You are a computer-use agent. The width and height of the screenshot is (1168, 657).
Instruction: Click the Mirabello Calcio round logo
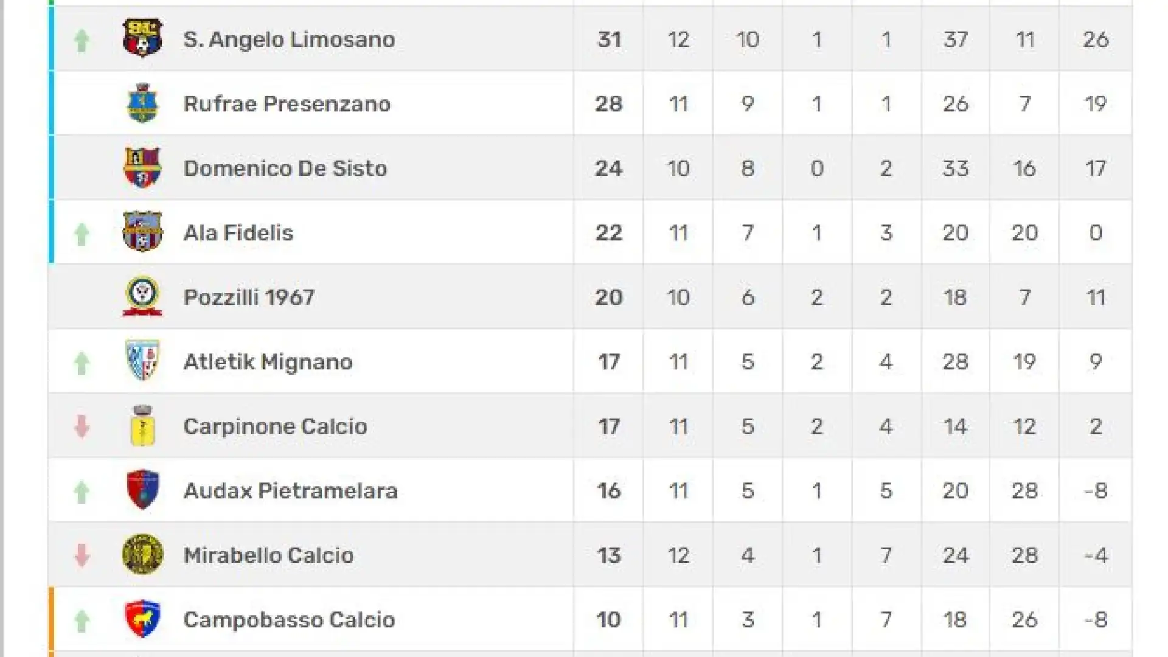point(142,554)
